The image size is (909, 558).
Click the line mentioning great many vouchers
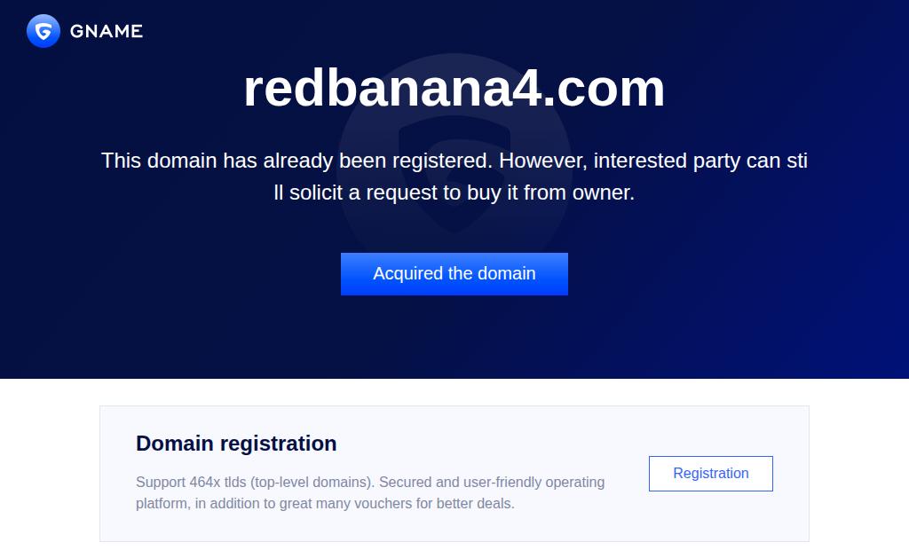point(325,504)
